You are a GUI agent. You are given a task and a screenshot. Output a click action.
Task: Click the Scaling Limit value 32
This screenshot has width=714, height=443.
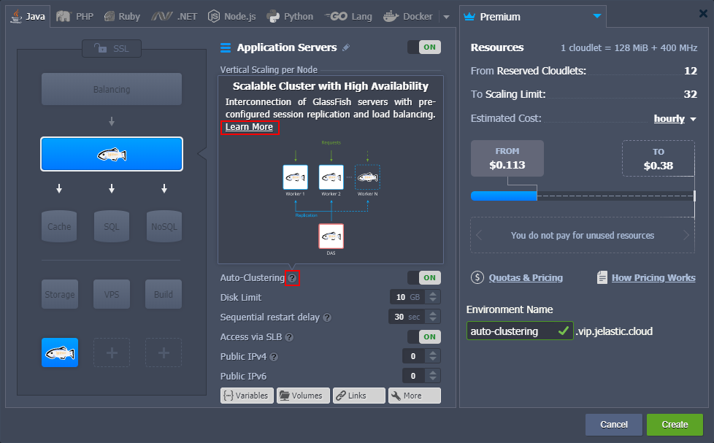point(691,94)
